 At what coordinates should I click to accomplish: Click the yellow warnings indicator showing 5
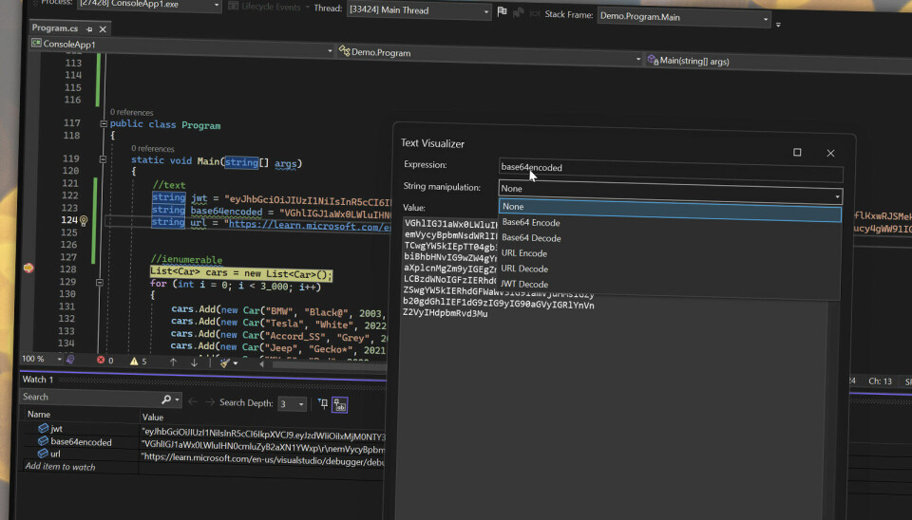tap(139, 362)
